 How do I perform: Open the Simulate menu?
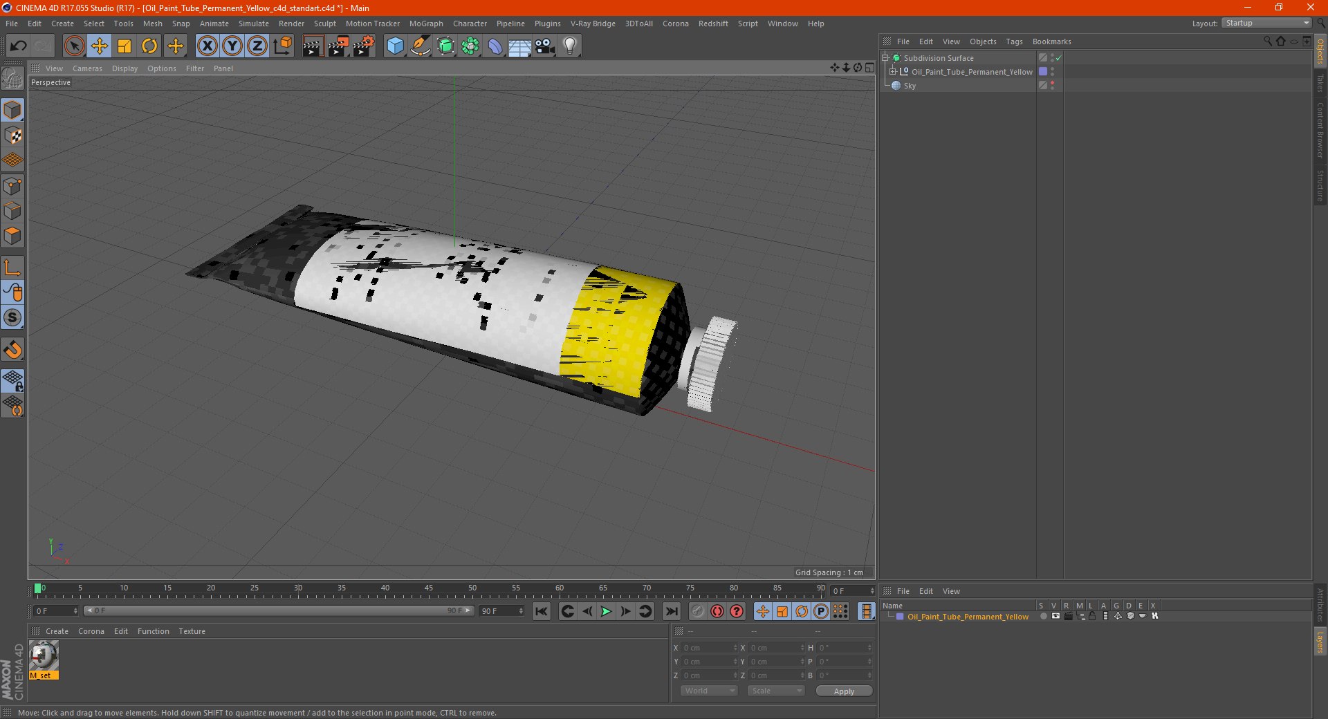[254, 24]
